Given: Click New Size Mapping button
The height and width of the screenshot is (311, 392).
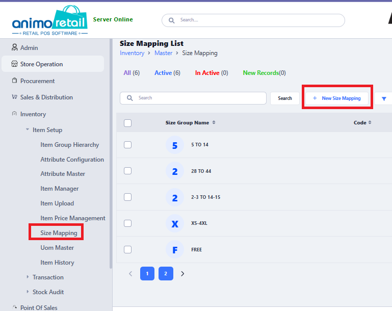Looking at the screenshot, I should 337,98.
